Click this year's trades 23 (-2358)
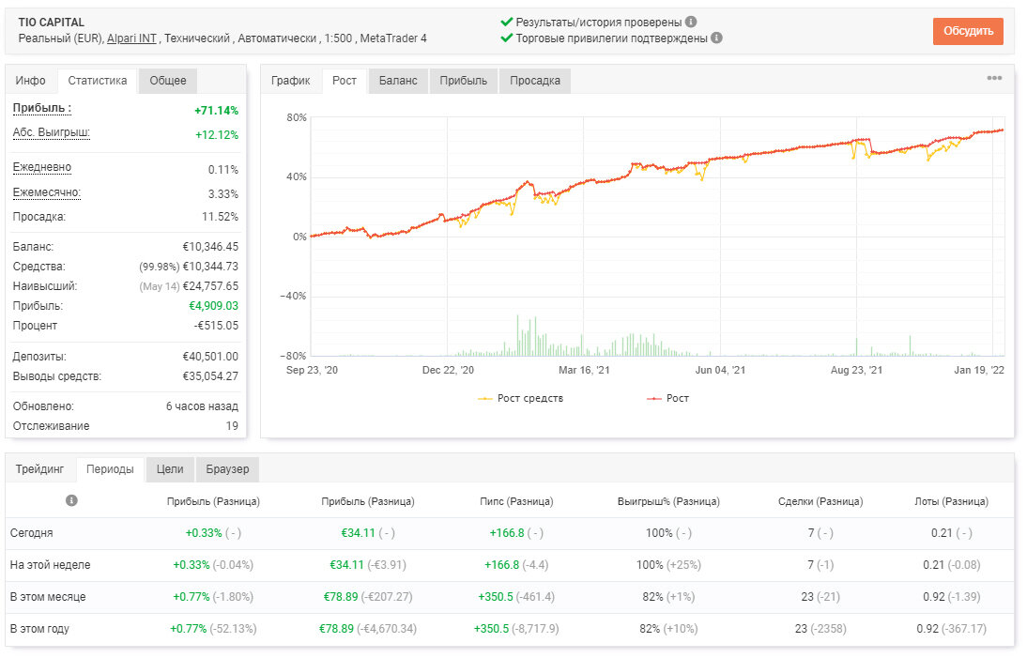The width and height of the screenshot is (1027, 658). click(820, 629)
